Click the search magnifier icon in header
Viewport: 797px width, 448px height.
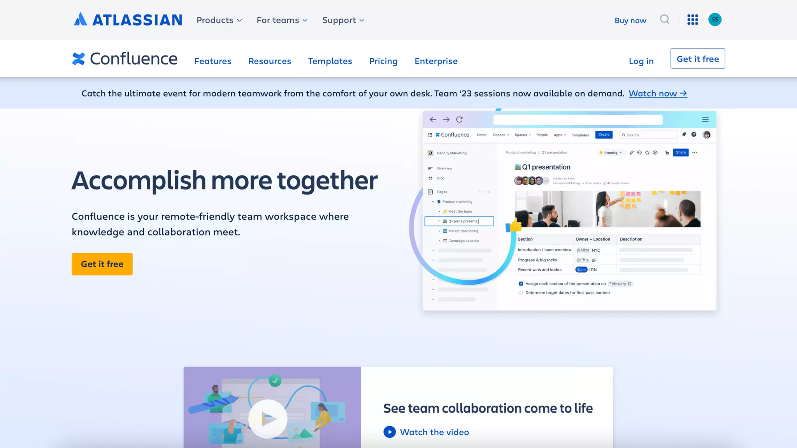(665, 19)
